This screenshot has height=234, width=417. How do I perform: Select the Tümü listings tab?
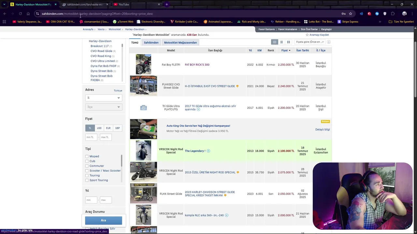click(135, 43)
